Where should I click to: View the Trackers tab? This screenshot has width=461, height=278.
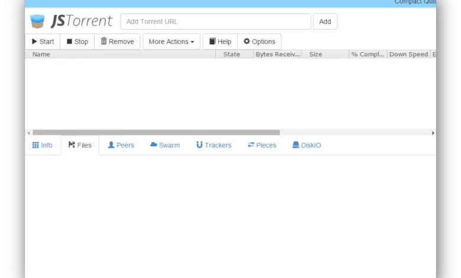(214, 146)
